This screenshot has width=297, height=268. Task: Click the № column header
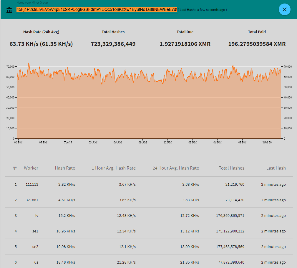tap(15, 168)
